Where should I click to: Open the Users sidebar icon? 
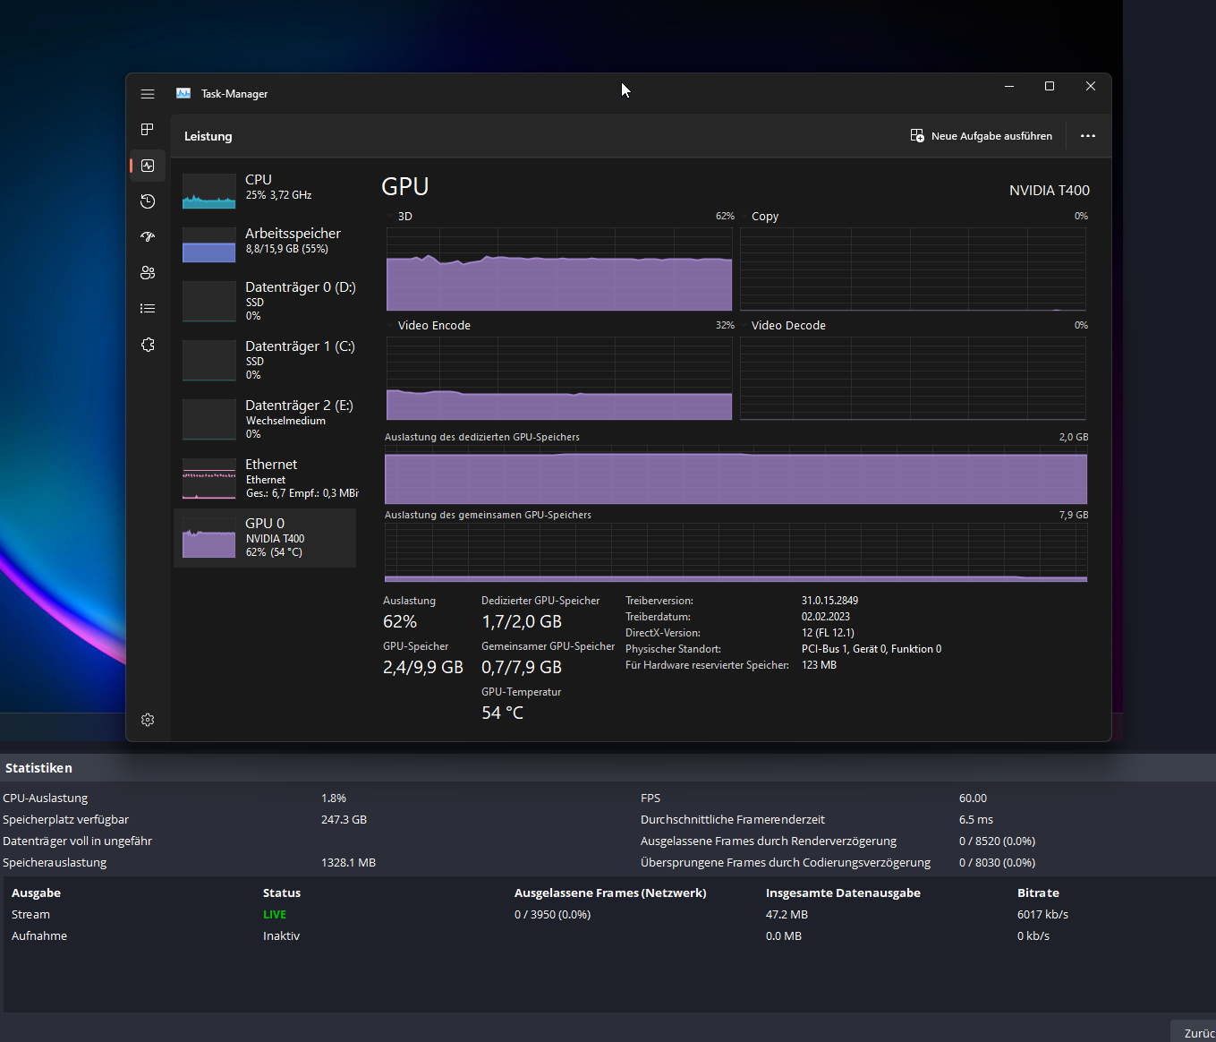148,273
